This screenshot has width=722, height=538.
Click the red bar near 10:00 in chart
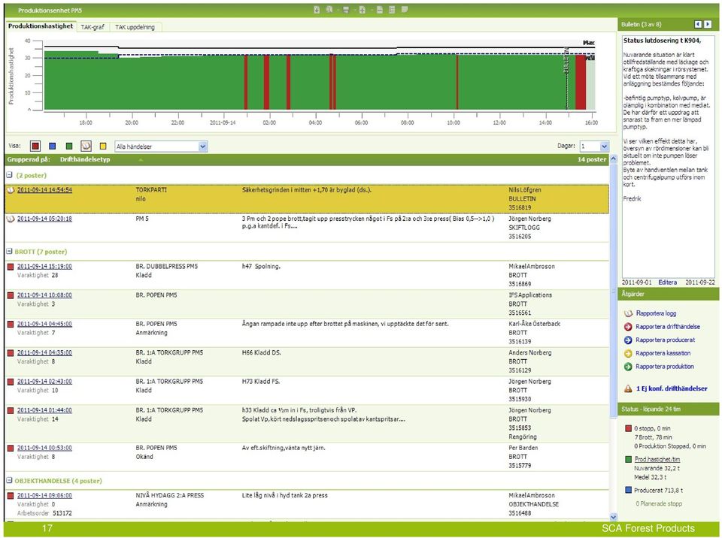point(457,82)
